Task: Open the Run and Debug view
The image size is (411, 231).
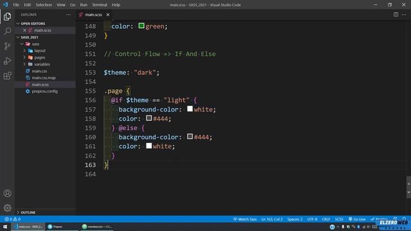Action: [x=7, y=61]
